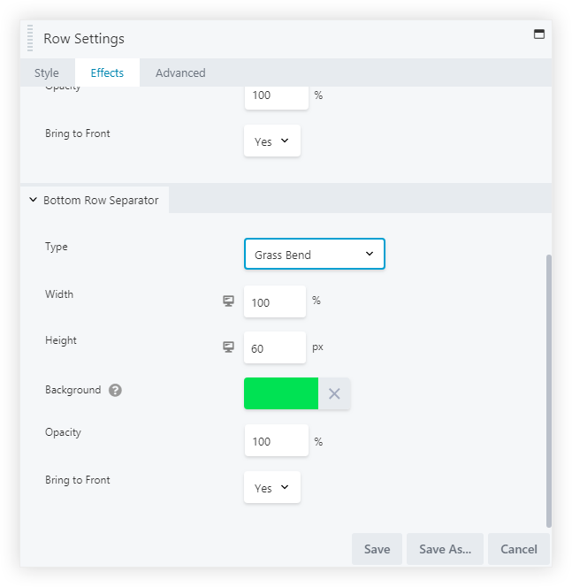Open the Type dropdown showing Grass Bend
Screen dimensions: 572x587
pos(314,255)
